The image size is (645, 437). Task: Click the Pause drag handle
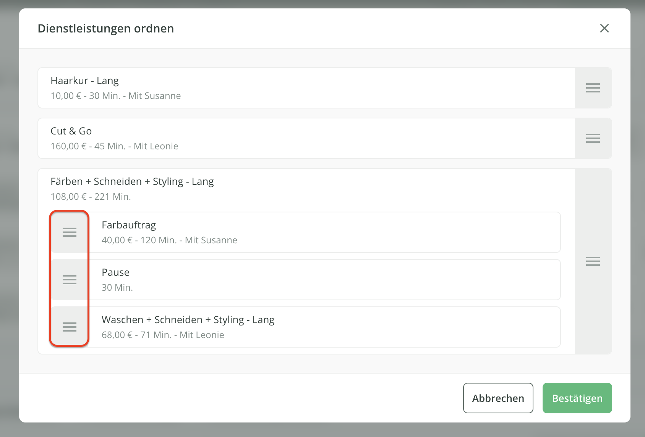click(70, 280)
